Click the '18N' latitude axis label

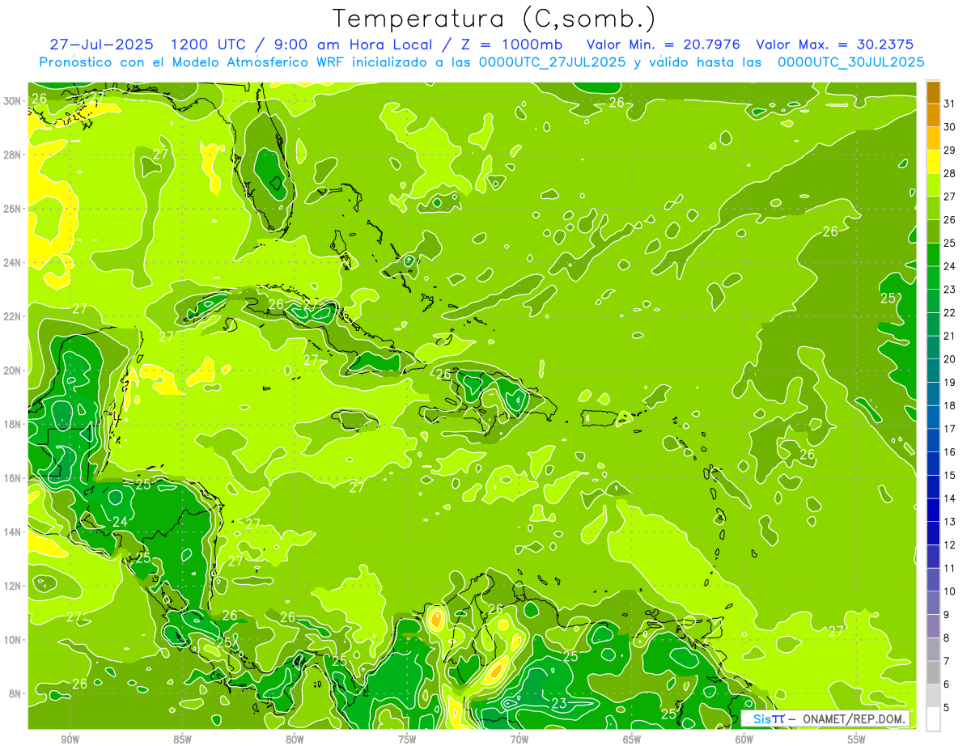[14, 424]
